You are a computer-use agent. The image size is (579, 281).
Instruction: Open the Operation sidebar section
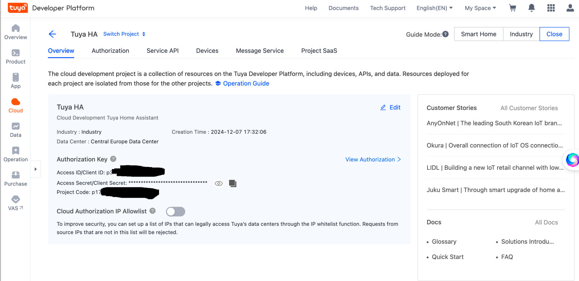click(15, 155)
